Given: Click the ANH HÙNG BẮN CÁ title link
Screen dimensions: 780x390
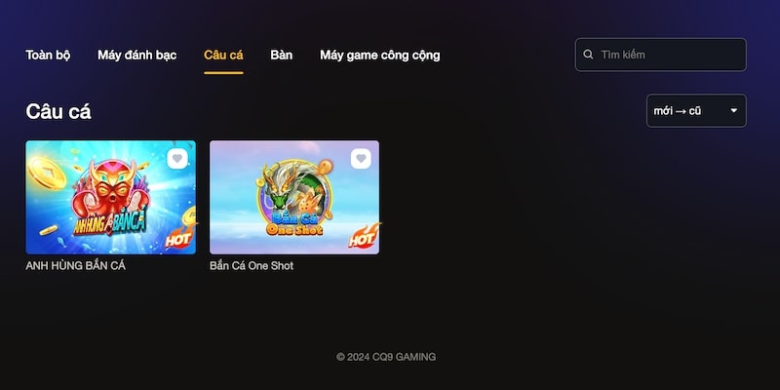Looking at the screenshot, I should pyautogui.click(x=76, y=265).
